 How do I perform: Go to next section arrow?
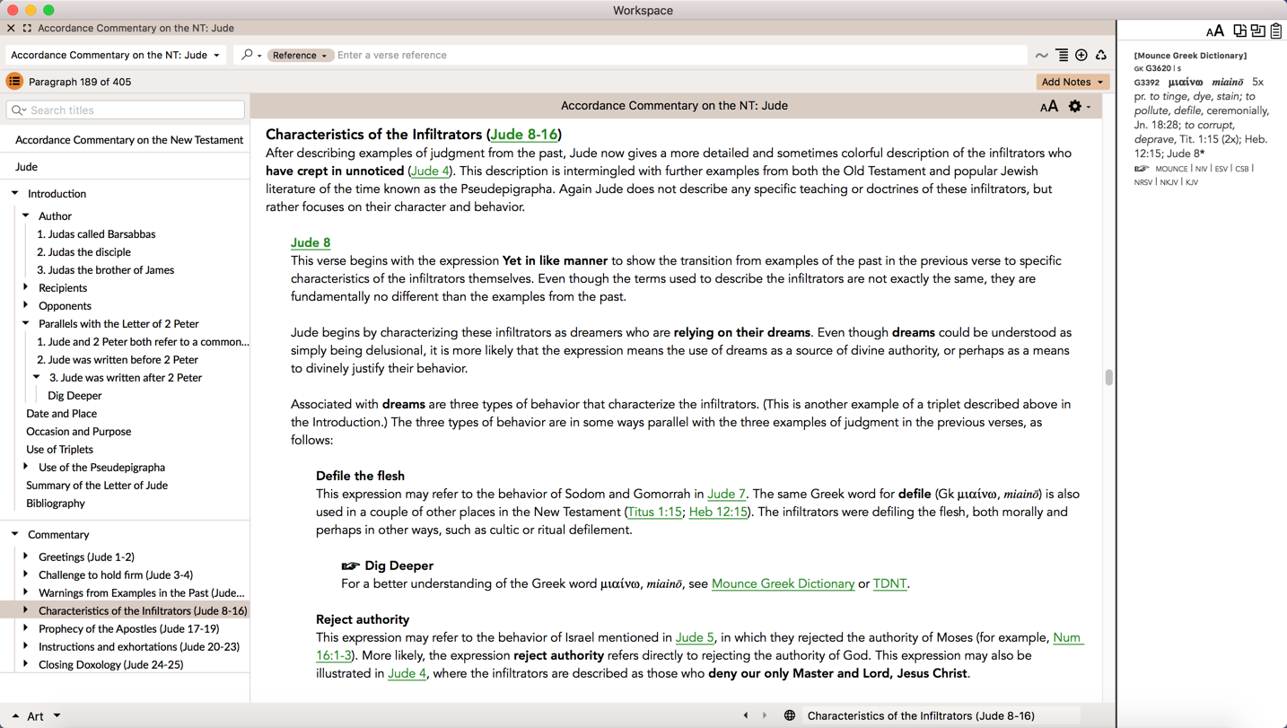coord(765,715)
